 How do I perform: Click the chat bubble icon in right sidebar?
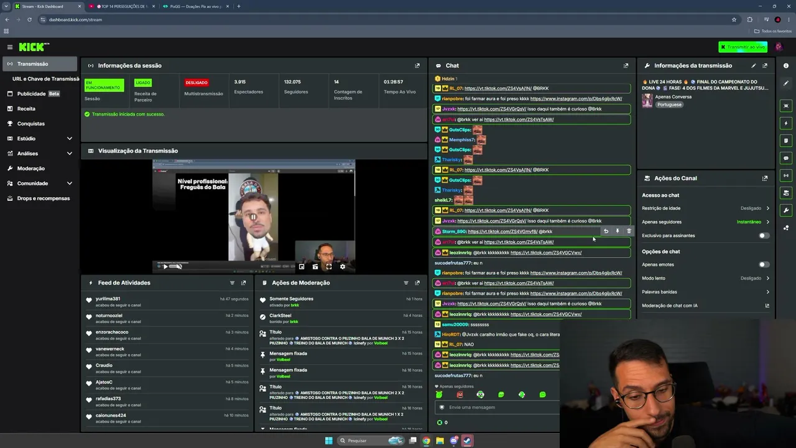point(786,158)
